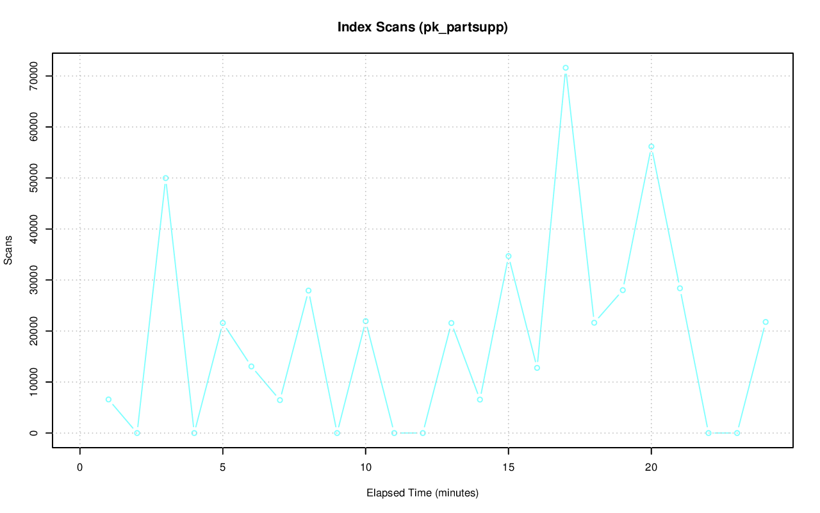The width and height of the screenshot is (820, 513).
Task: Select the data point peak at minute 3
Action: (165, 178)
